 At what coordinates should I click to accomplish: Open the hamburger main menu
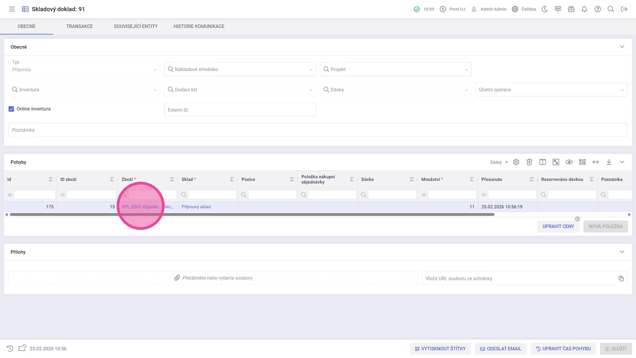(x=12, y=9)
